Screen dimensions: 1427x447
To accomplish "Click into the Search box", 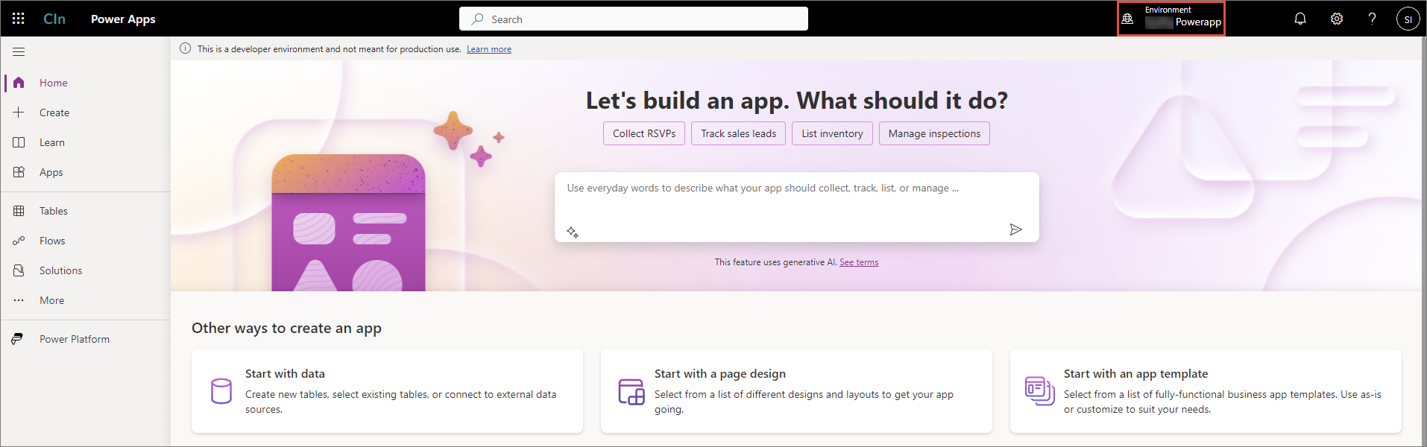I will (634, 19).
